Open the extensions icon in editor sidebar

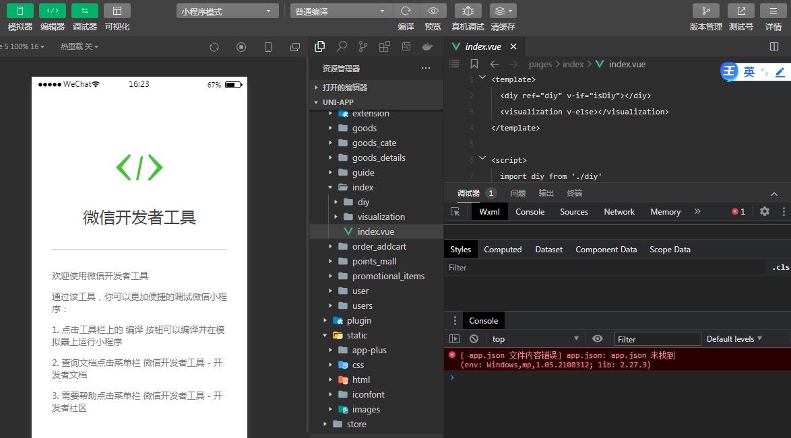click(385, 46)
